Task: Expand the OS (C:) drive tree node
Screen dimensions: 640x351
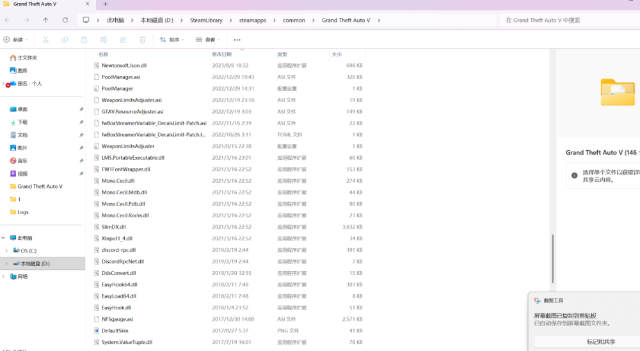Action: click(6, 251)
